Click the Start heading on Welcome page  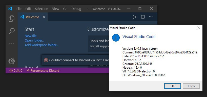(x=29, y=29)
